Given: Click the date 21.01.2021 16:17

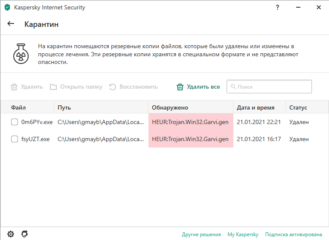Looking at the screenshot, I should (259, 139).
